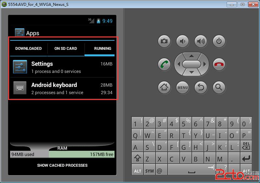Click the green call button

164,64
